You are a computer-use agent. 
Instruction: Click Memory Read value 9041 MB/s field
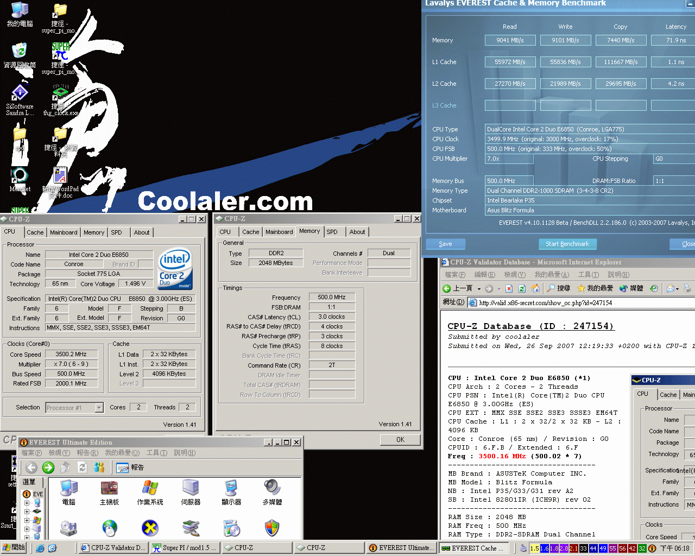pos(510,40)
